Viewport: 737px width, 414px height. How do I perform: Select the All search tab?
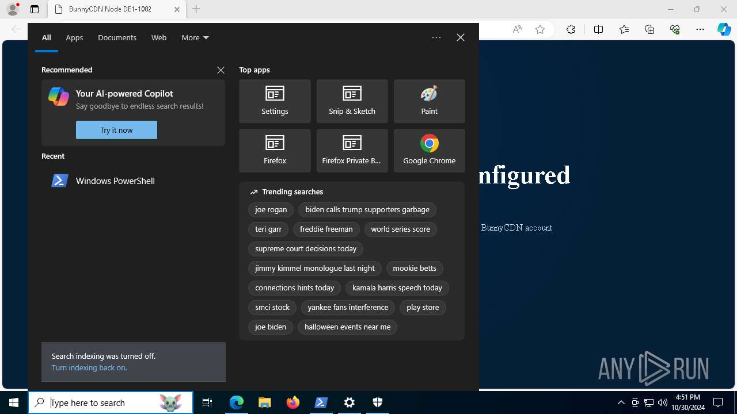[x=47, y=37]
